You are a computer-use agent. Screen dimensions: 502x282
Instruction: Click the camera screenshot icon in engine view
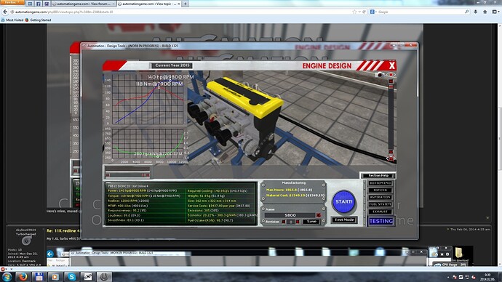coord(380,75)
